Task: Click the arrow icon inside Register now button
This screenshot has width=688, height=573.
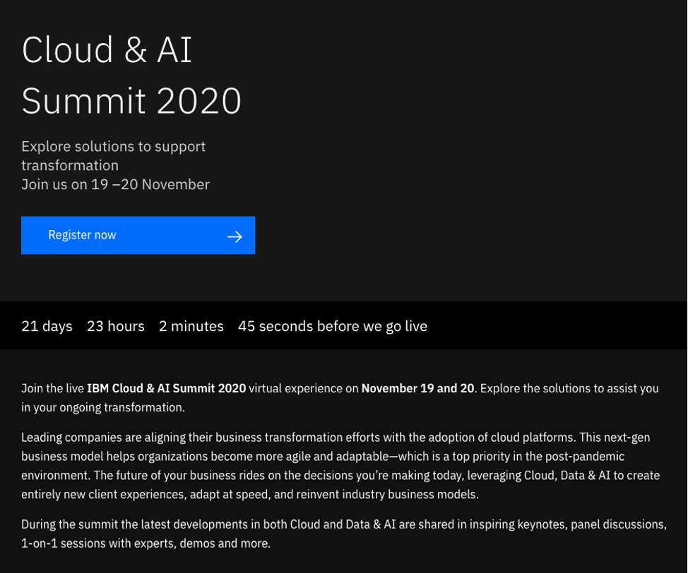Action: 235,236
